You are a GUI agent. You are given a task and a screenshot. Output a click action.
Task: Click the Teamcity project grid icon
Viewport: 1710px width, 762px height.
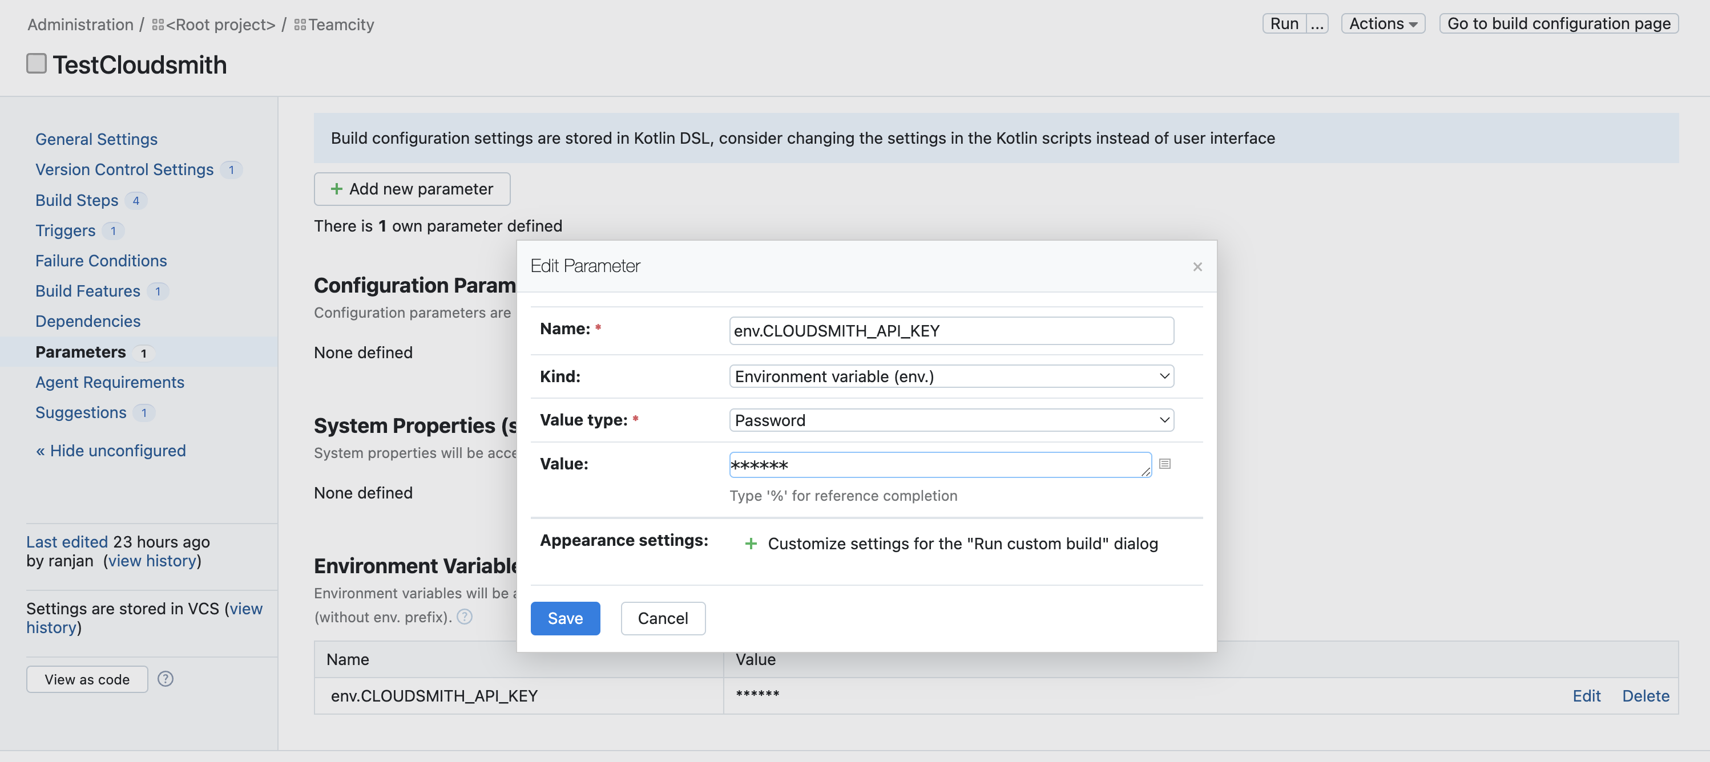tap(300, 25)
